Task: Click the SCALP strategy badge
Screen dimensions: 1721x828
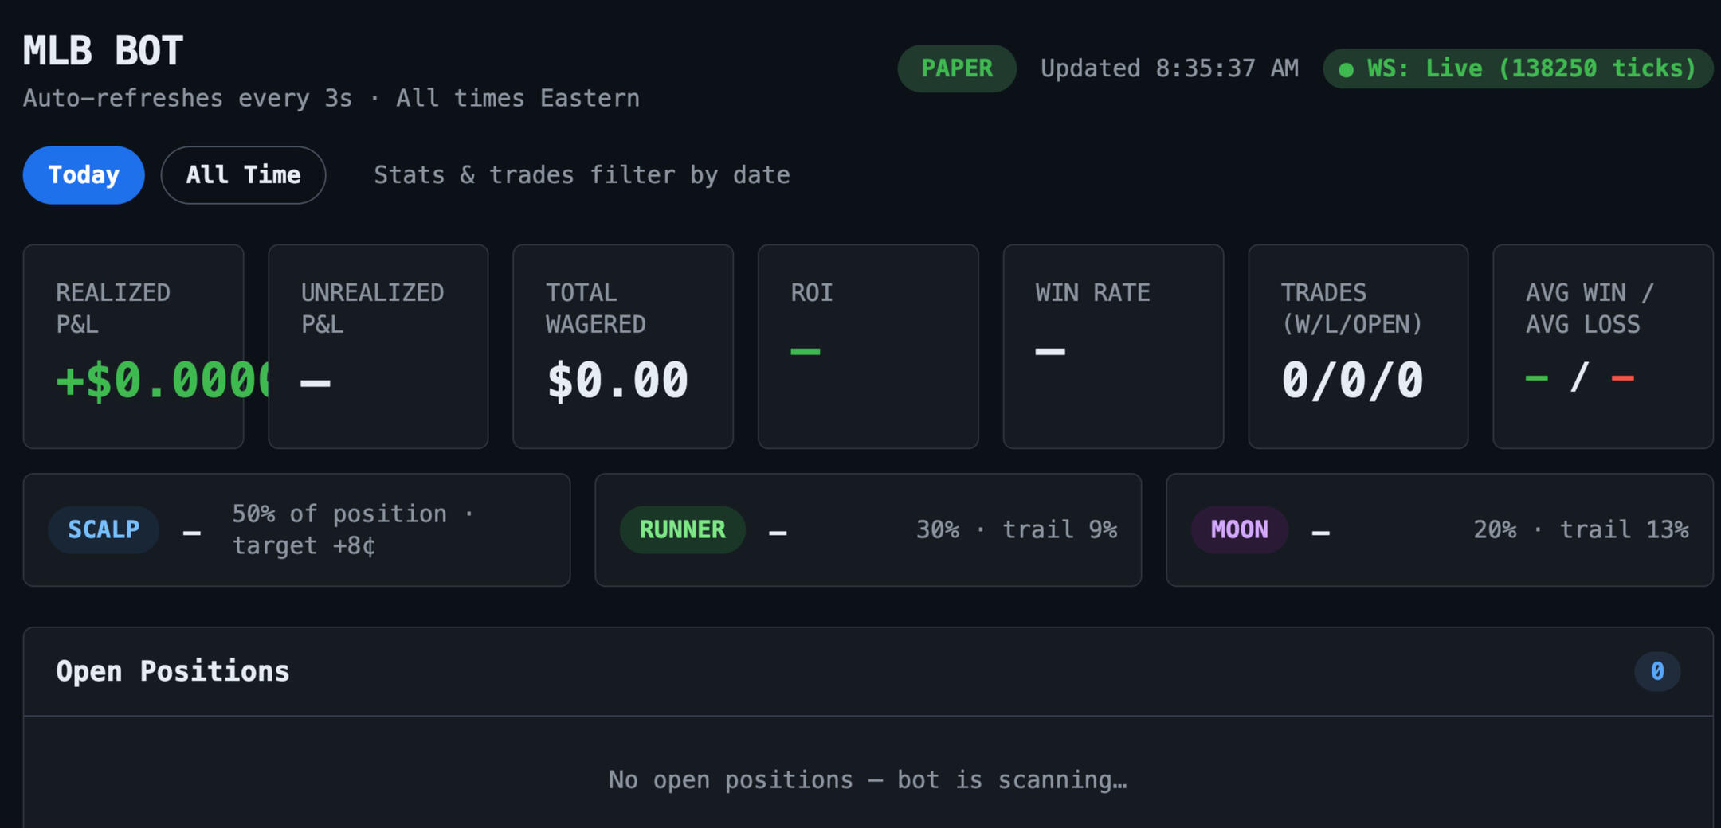Action: [x=104, y=529]
